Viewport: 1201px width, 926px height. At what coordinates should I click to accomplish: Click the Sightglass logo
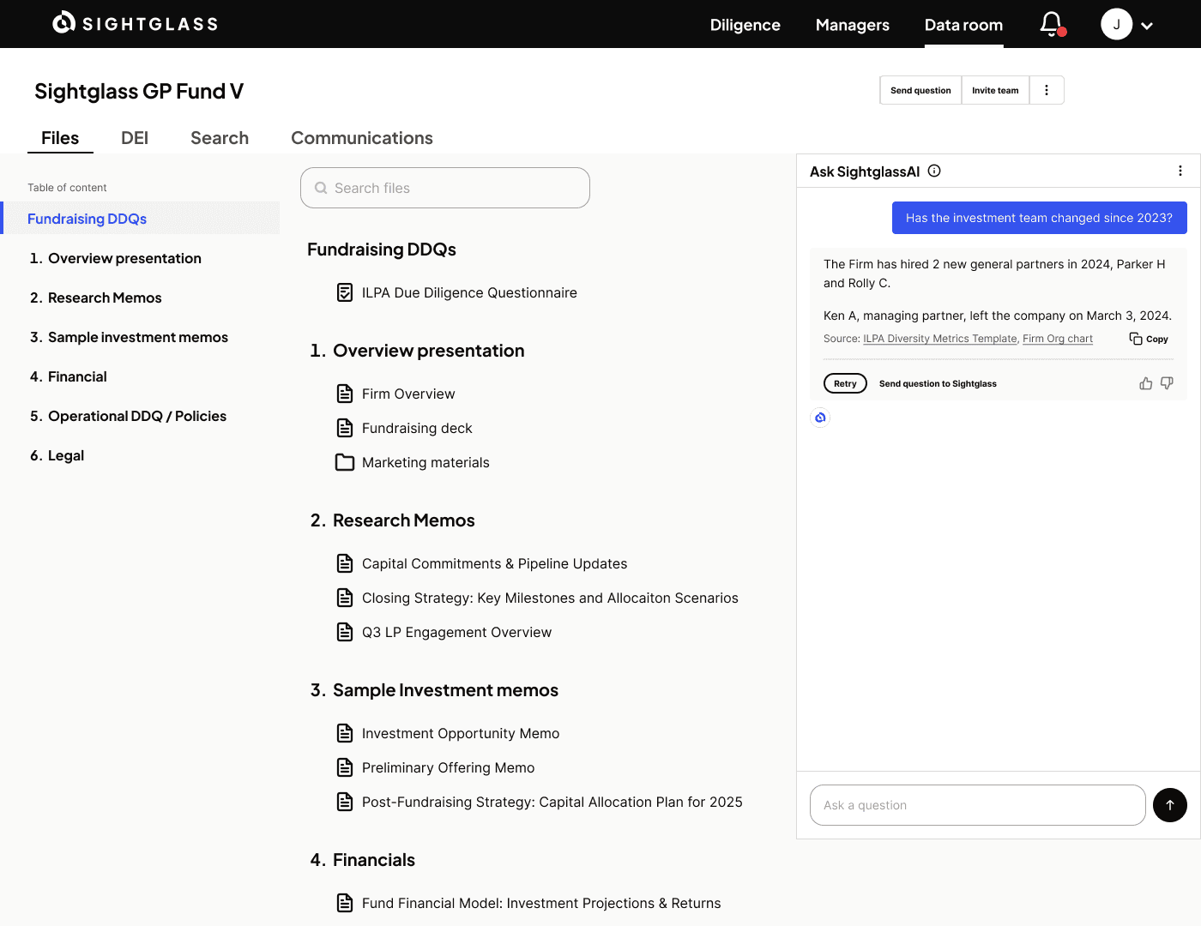(136, 23)
